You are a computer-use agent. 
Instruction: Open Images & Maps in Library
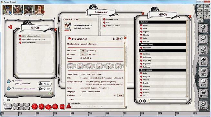click(112, 19)
